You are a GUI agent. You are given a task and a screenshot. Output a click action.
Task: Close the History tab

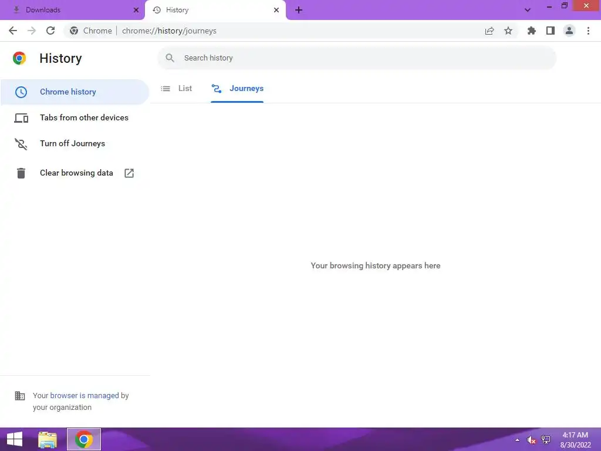(x=276, y=10)
